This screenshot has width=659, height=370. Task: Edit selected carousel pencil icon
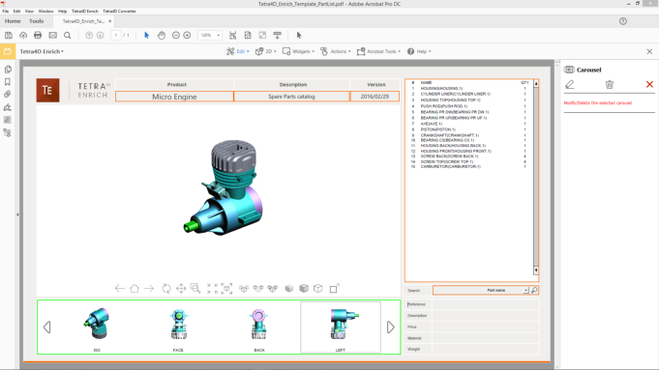(569, 85)
